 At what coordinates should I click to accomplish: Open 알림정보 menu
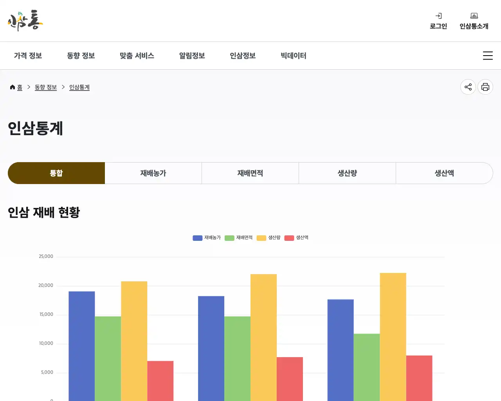(x=192, y=56)
